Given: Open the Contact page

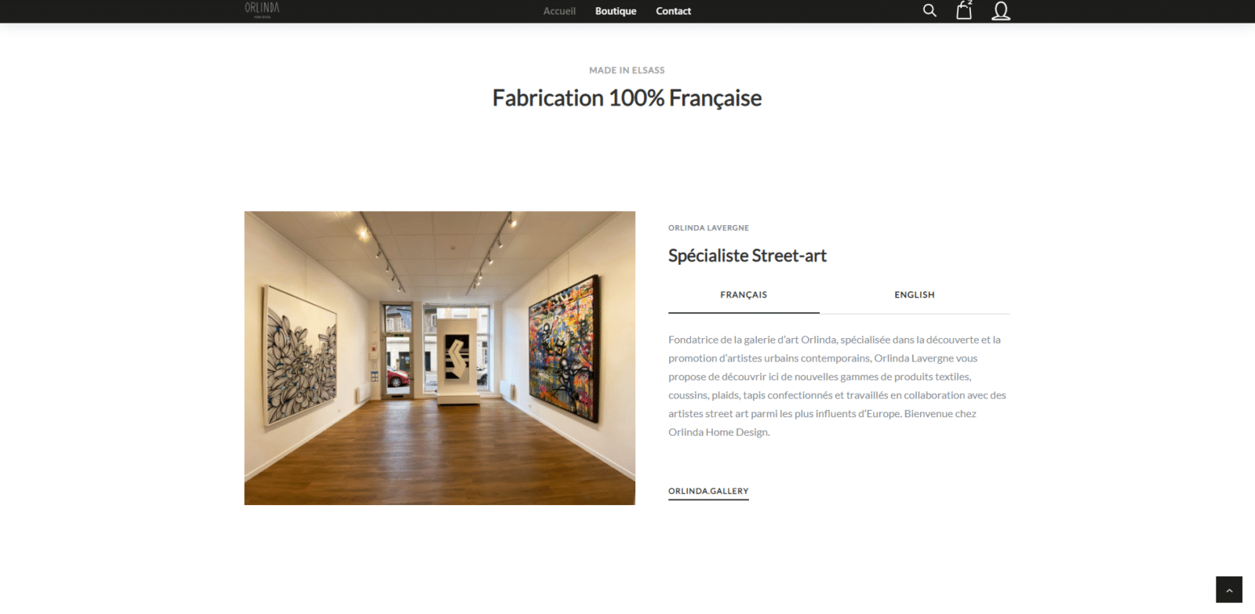Looking at the screenshot, I should click(673, 11).
